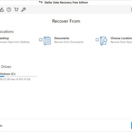Click the "Recover Data from Desktop" description
The height and width of the screenshot is (132, 132).
tap(15, 42)
